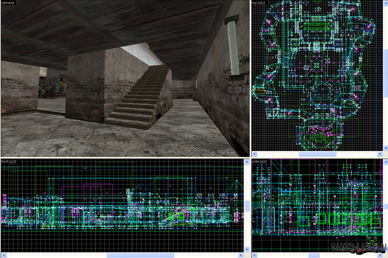The width and height of the screenshot is (388, 258).
Task: Click the top (x/y) viewport label
Action: 258,3
